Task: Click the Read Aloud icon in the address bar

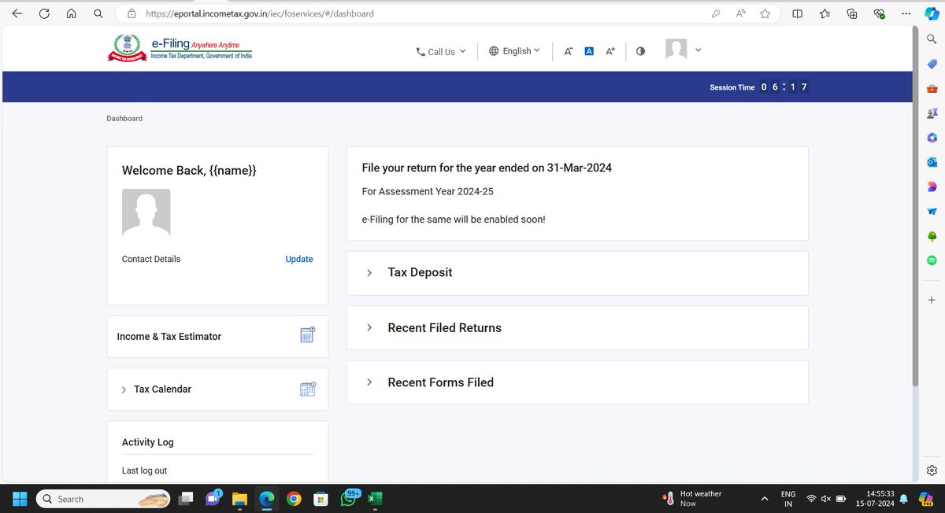Action: [x=741, y=13]
